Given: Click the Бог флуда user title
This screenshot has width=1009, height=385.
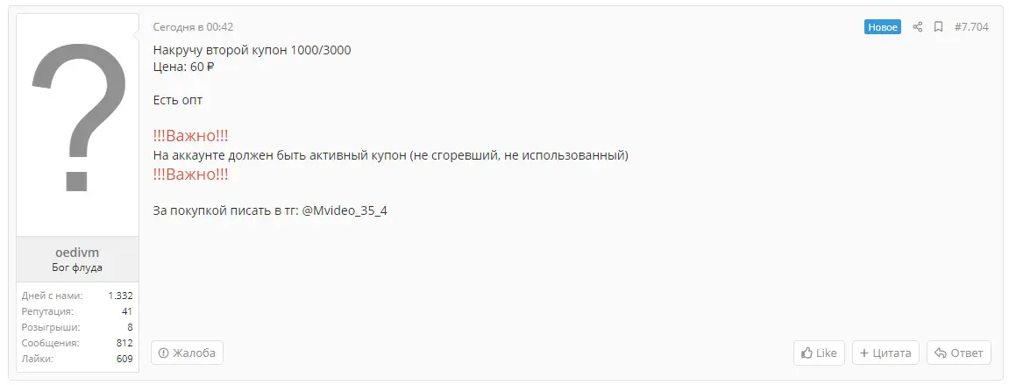Looking at the screenshot, I should [77, 267].
